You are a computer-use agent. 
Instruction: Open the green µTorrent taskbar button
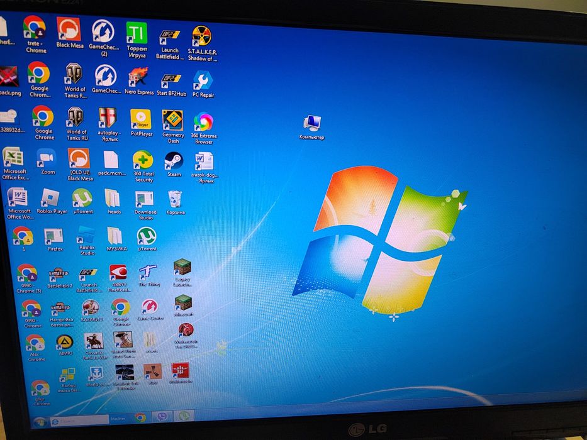point(184,415)
